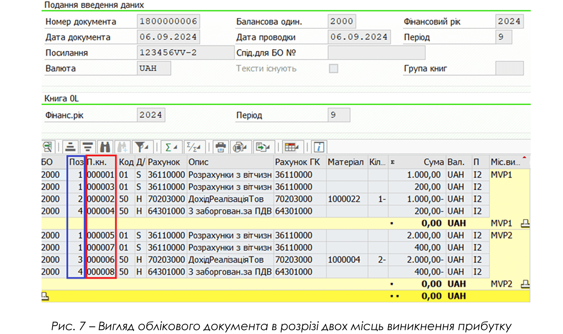Select the Вал. column header

459,162
